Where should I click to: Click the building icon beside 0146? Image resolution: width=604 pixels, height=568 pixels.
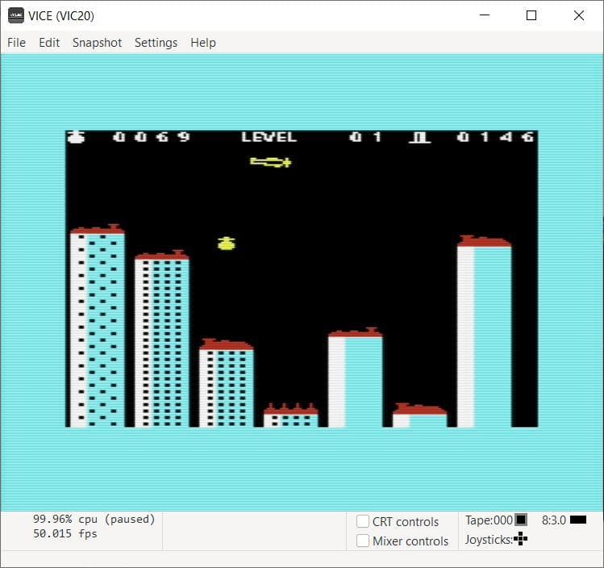[420, 137]
